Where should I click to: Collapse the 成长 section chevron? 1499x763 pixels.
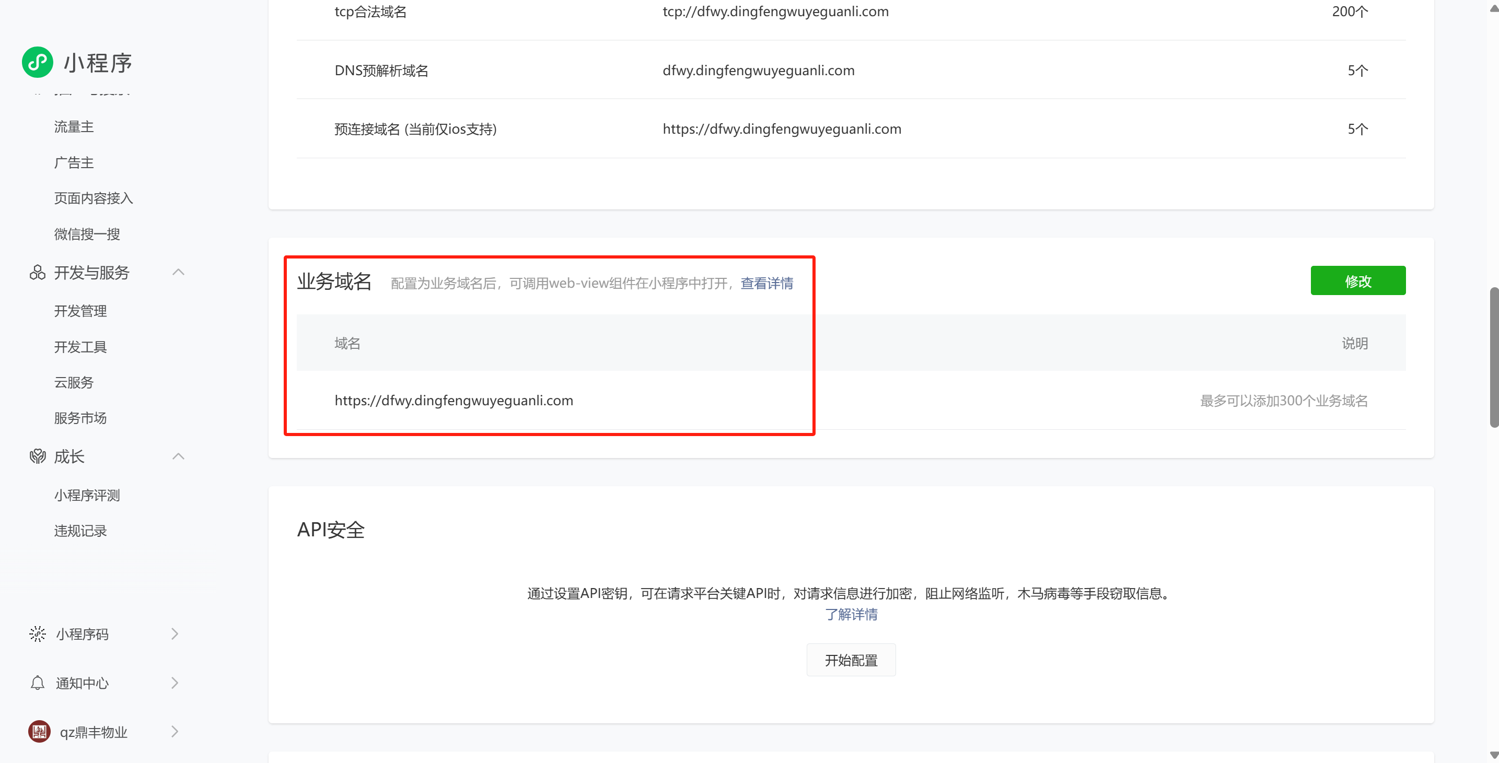point(179,456)
